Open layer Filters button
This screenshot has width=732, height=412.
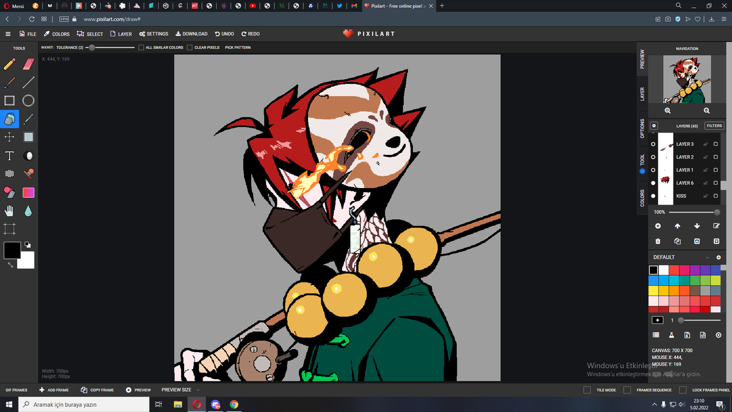pyautogui.click(x=714, y=126)
